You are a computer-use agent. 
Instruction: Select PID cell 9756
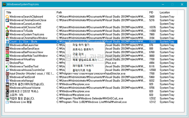[x=152, y=88]
